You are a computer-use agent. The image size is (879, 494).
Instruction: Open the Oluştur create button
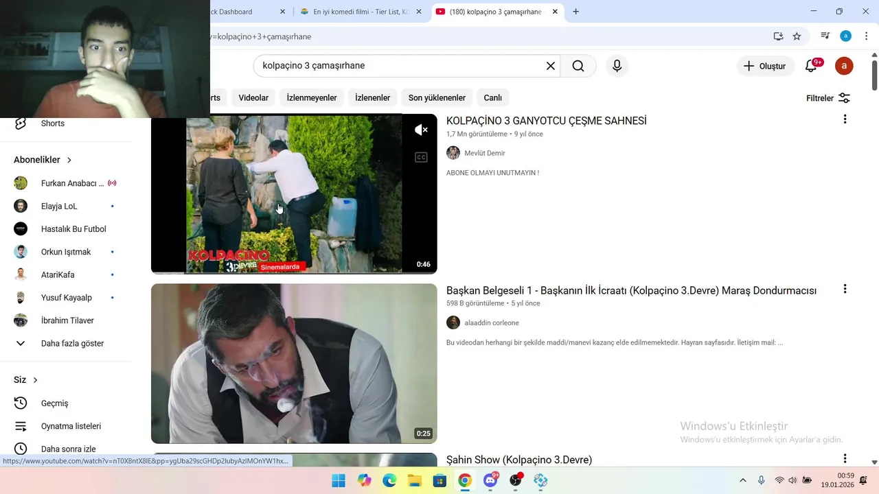coord(765,66)
